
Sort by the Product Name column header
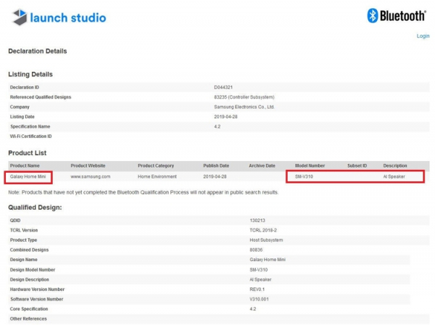(26, 165)
